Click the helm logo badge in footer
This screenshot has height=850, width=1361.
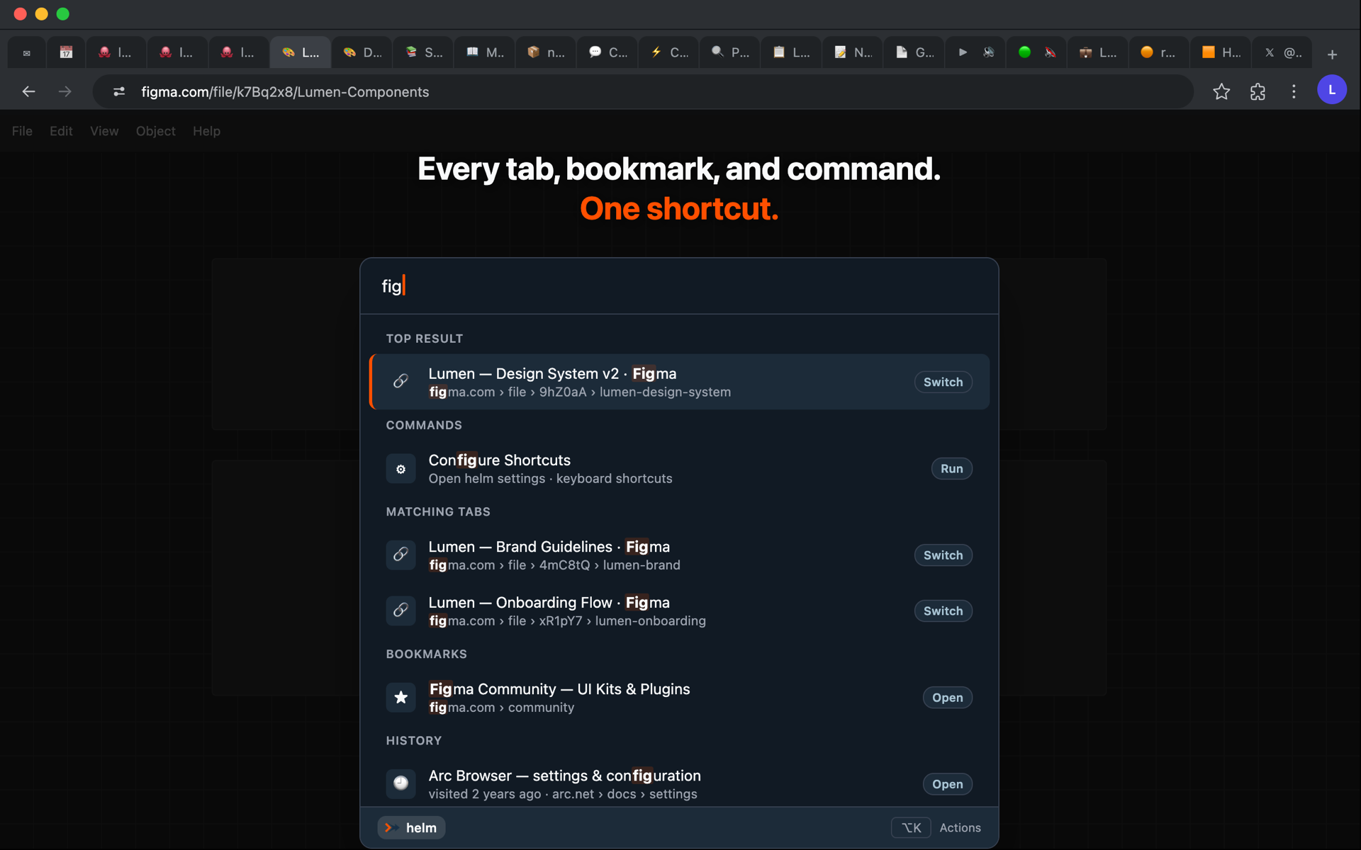(411, 827)
